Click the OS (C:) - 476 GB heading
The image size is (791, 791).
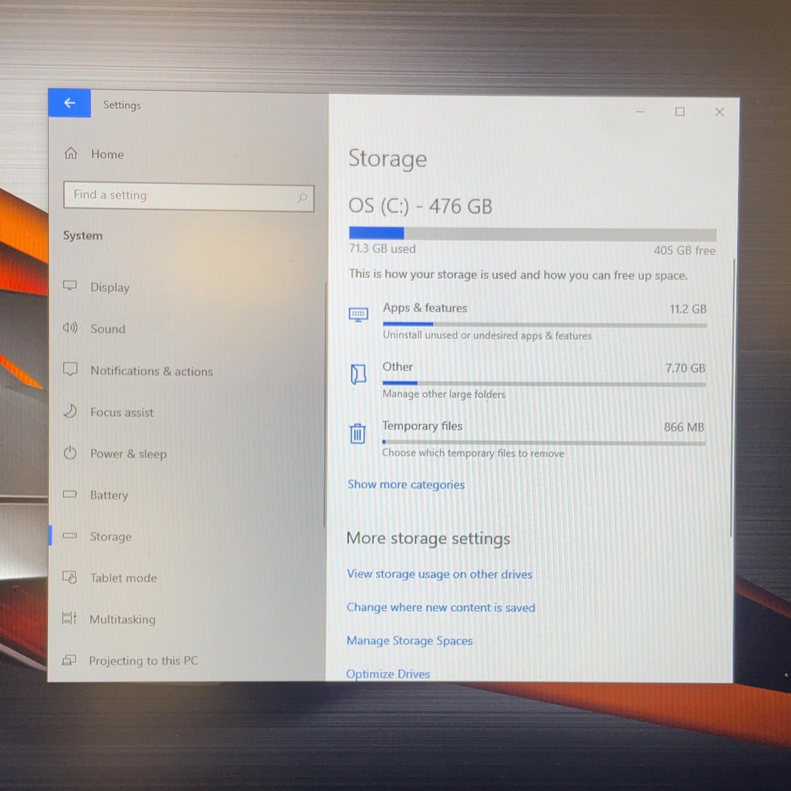click(x=421, y=206)
